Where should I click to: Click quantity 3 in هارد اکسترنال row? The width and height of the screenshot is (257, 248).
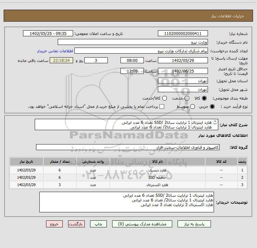coord(60,185)
